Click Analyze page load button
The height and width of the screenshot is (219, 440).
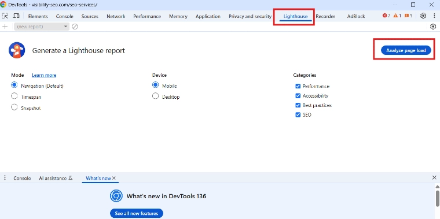click(x=406, y=50)
